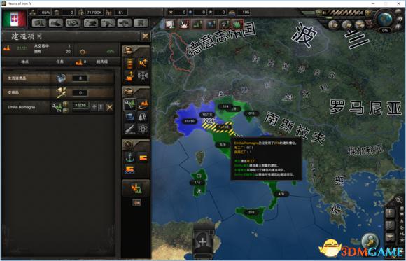Image resolution: width=406 pixels, height=261 pixels.
Task: Toggle game pause in speed control
Action: (x=324, y=12)
